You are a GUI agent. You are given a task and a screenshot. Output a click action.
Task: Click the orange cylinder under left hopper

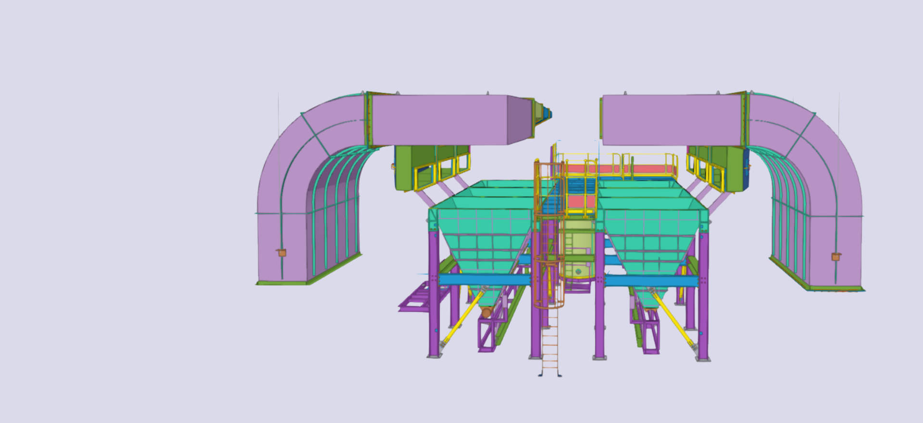(x=486, y=313)
